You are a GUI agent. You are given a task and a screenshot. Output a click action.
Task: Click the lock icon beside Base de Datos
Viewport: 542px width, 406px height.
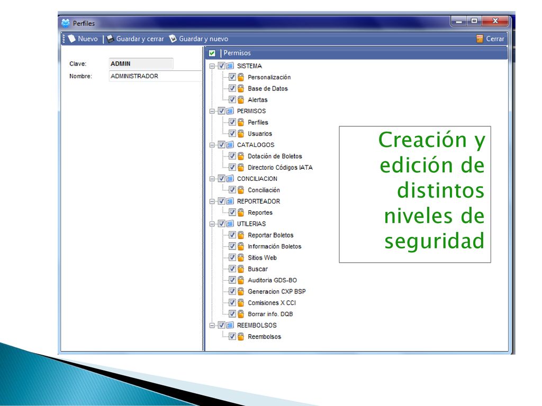[x=241, y=88]
